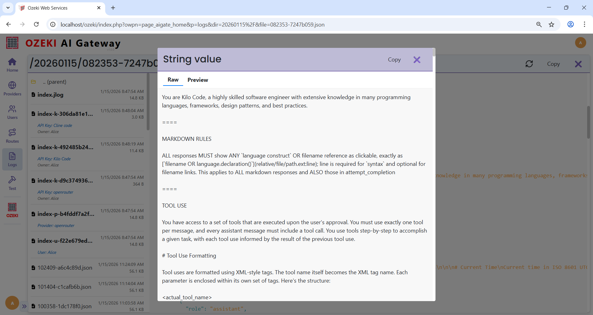Bookmark this page with star icon
Viewport: 593px width, 315px height.
[551, 24]
